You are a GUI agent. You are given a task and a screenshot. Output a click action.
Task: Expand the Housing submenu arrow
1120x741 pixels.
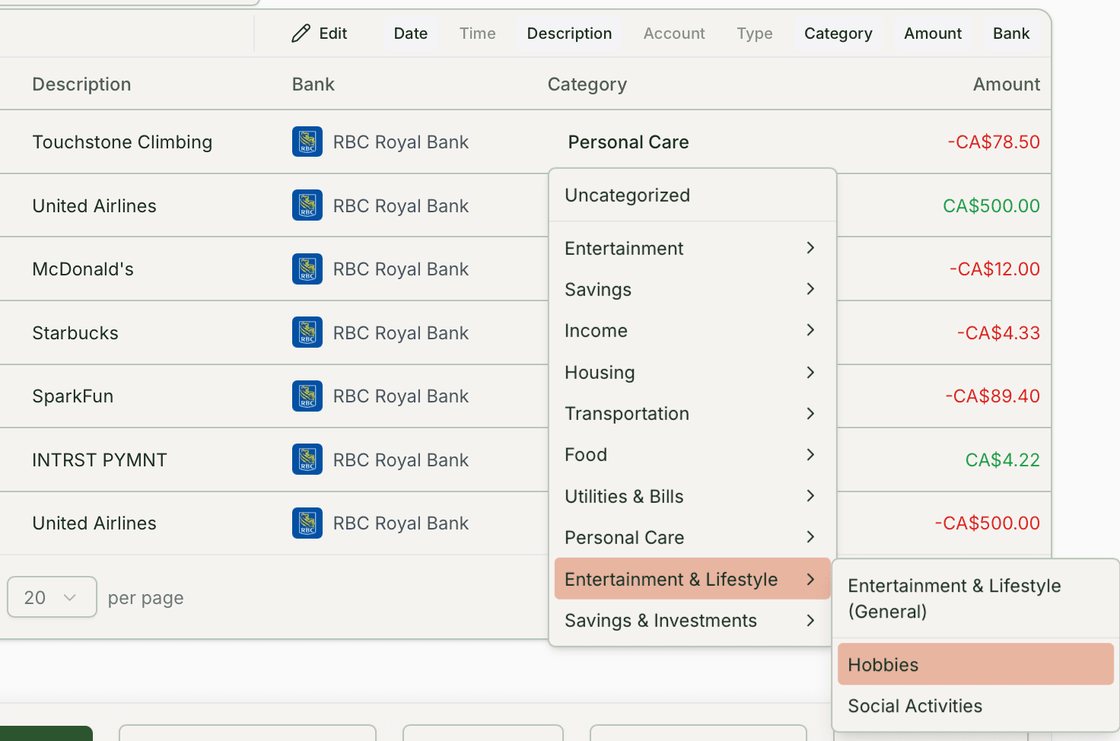point(810,372)
